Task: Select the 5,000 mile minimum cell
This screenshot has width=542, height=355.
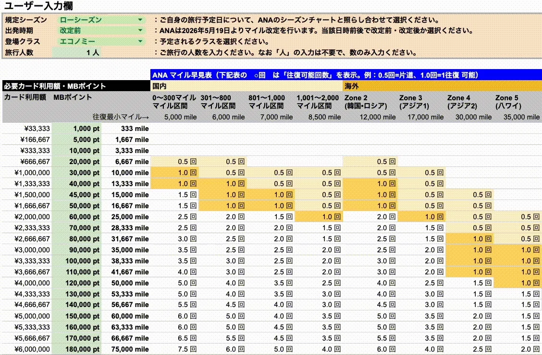Action: point(174,118)
